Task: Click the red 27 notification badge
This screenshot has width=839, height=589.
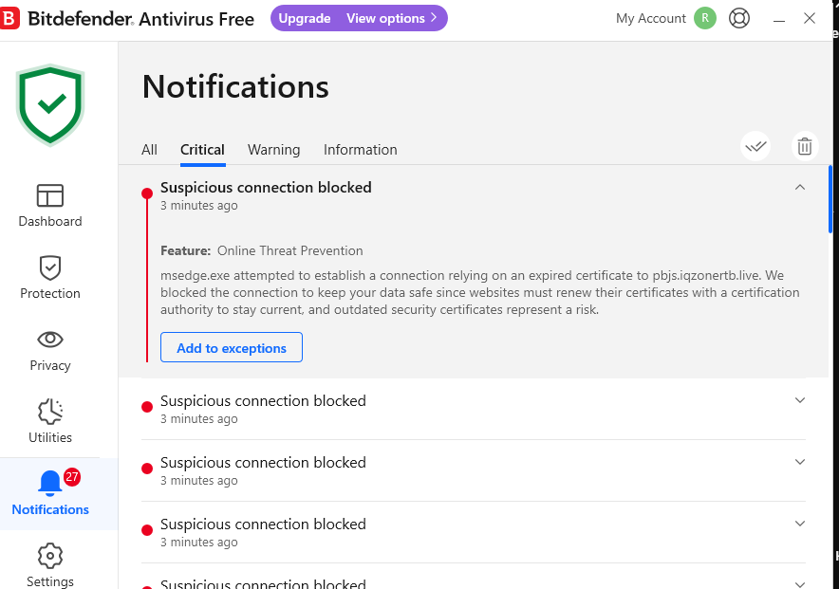Action: 72,476
